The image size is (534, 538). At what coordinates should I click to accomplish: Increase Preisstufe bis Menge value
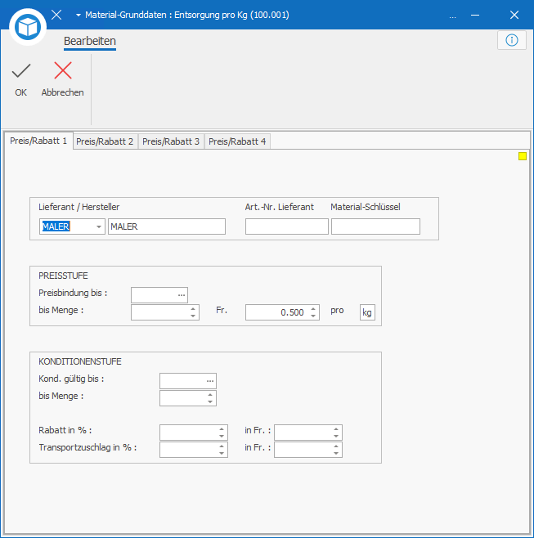pos(193,309)
